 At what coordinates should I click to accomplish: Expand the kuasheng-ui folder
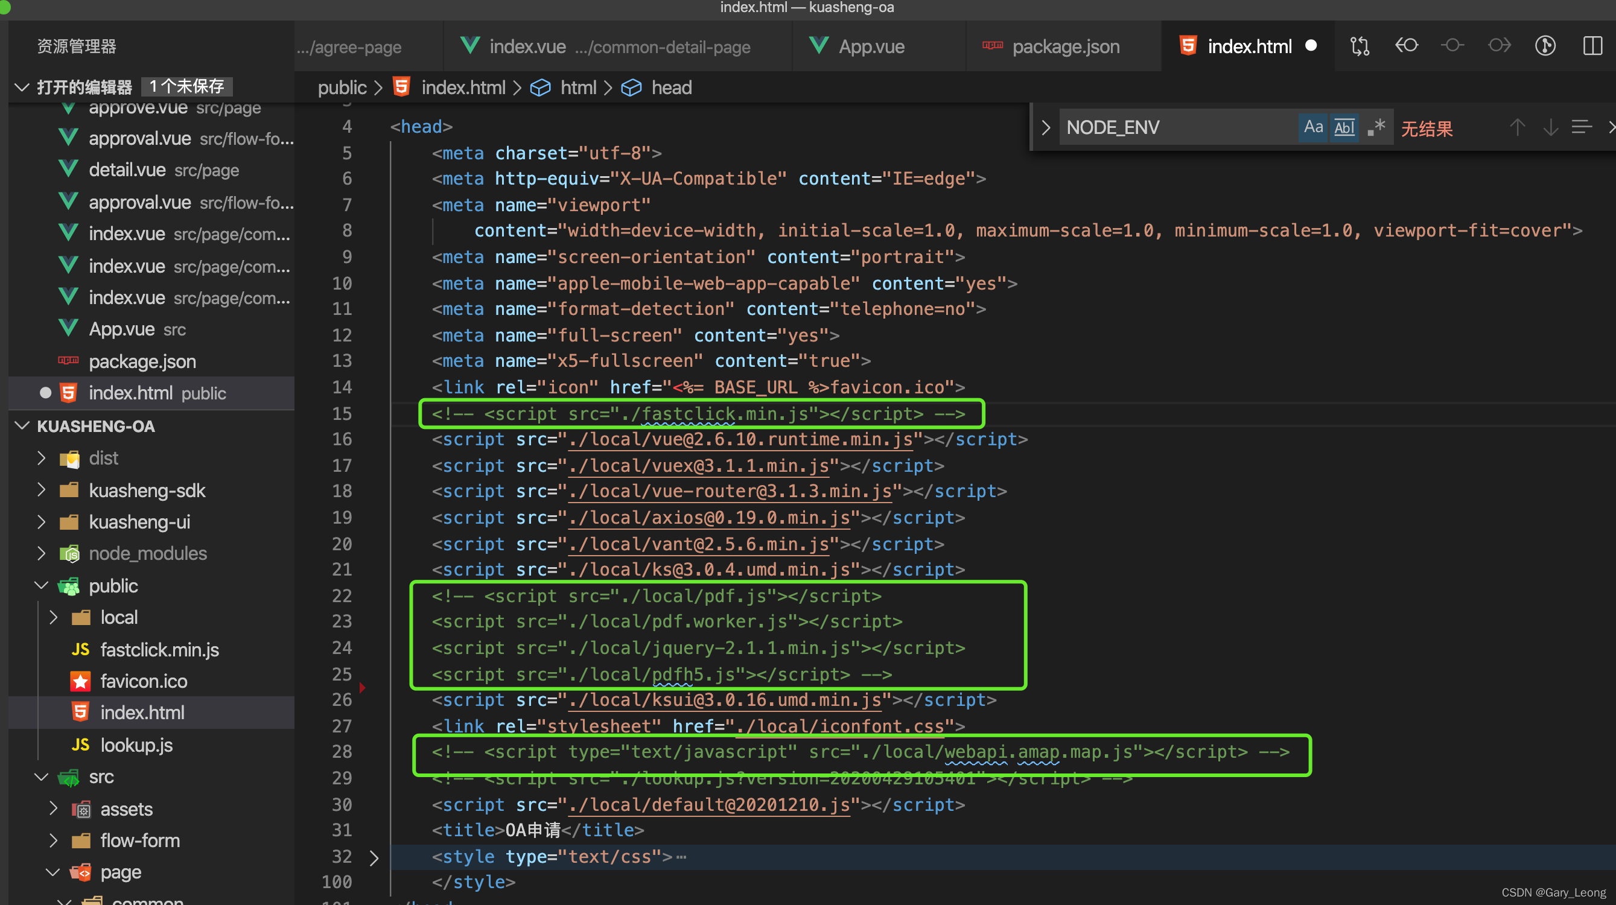click(41, 521)
